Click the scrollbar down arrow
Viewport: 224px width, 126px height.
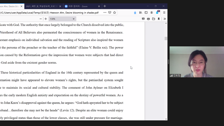[166, 119]
